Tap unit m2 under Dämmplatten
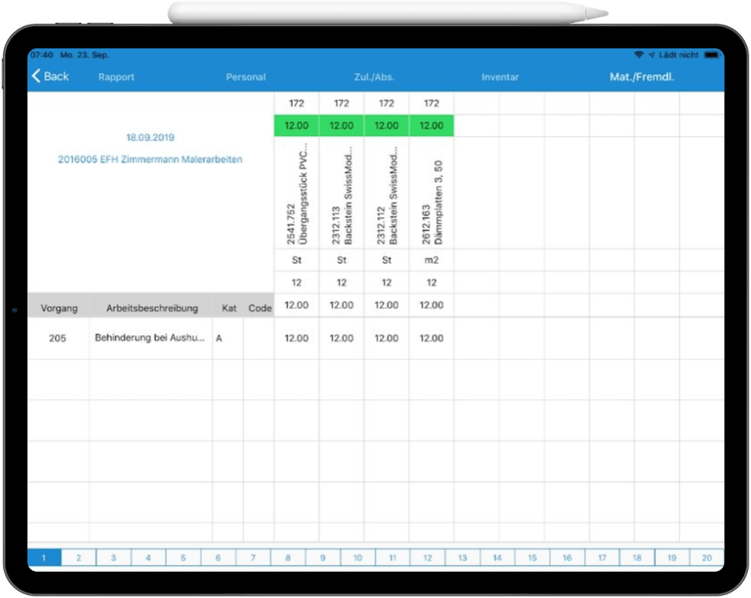 (x=432, y=260)
